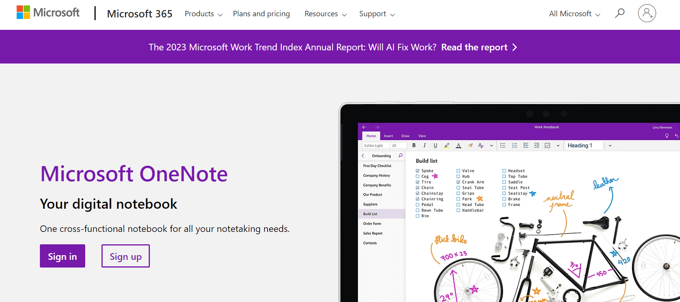This screenshot has width=680, height=302.
Task: Open the Company History page
Action: point(376,175)
